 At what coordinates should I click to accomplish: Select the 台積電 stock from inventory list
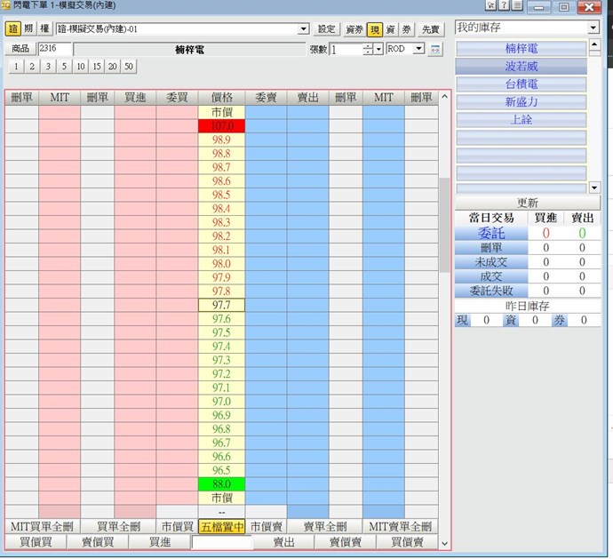(521, 84)
